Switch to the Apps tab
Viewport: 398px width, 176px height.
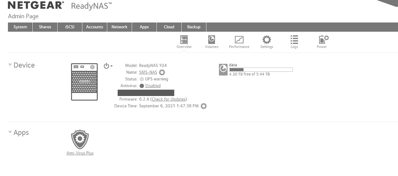144,27
